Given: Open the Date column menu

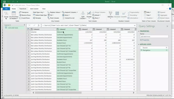Looking at the screenshot, I should (x=147, y=12).
